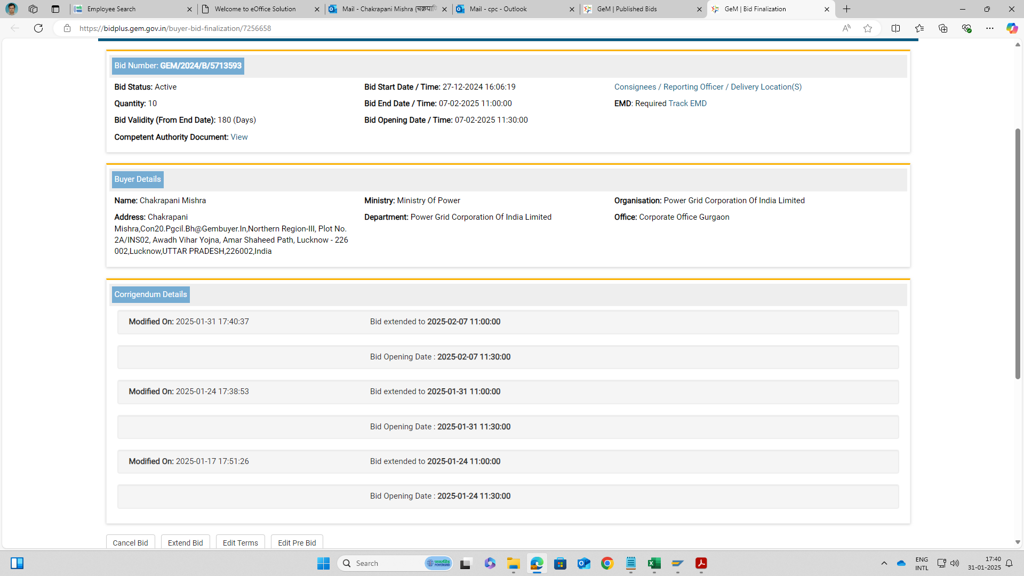Open Settings and more ellipsis menu
Viewport: 1024px width, 576px height.
[990, 28]
